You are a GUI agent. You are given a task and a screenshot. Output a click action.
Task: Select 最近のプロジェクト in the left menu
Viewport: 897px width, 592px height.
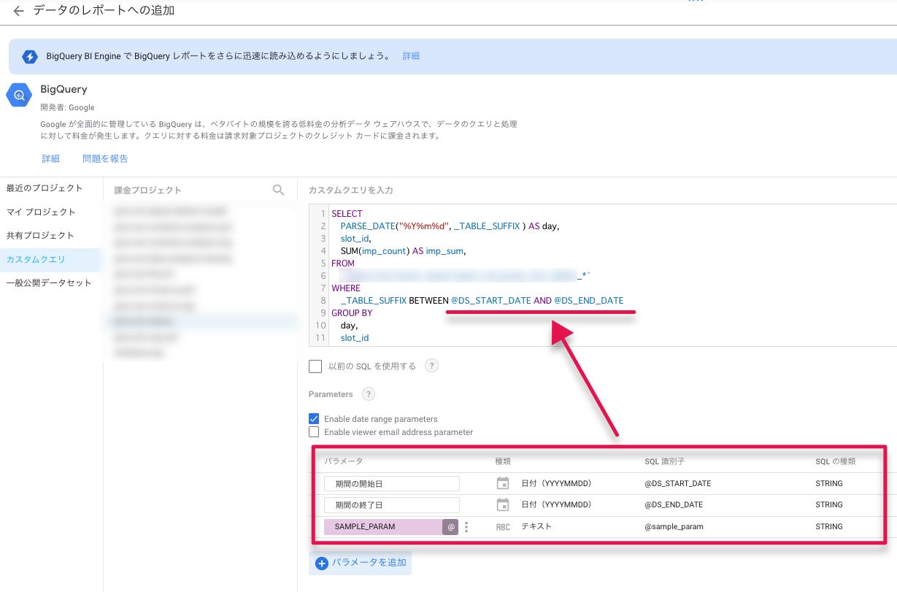click(x=45, y=188)
